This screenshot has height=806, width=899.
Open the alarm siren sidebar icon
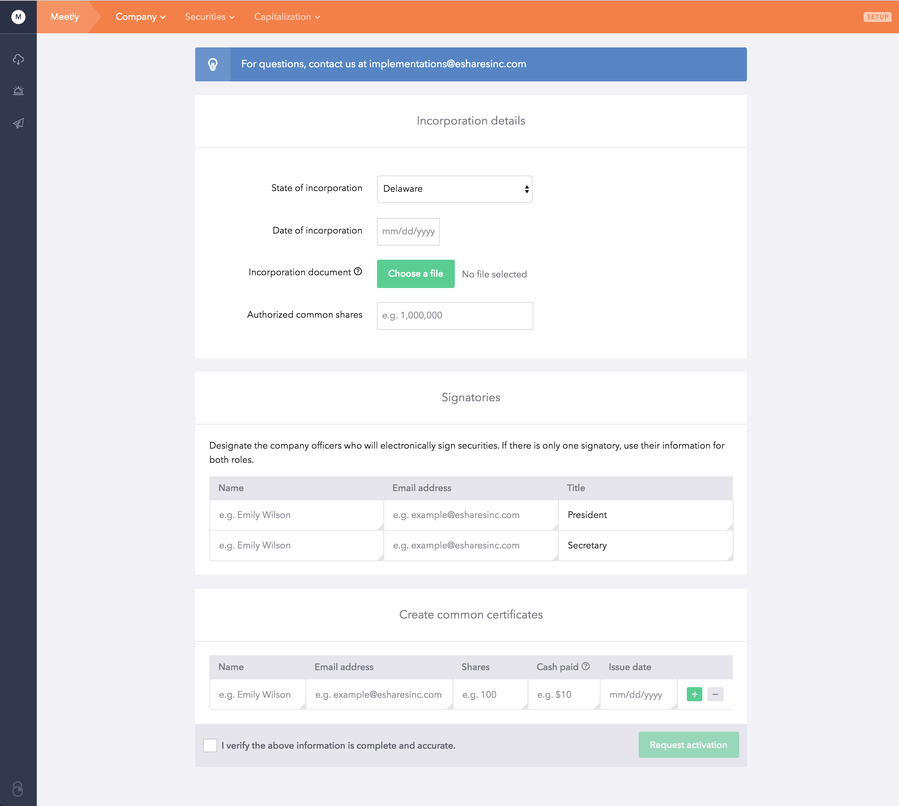coord(18,91)
